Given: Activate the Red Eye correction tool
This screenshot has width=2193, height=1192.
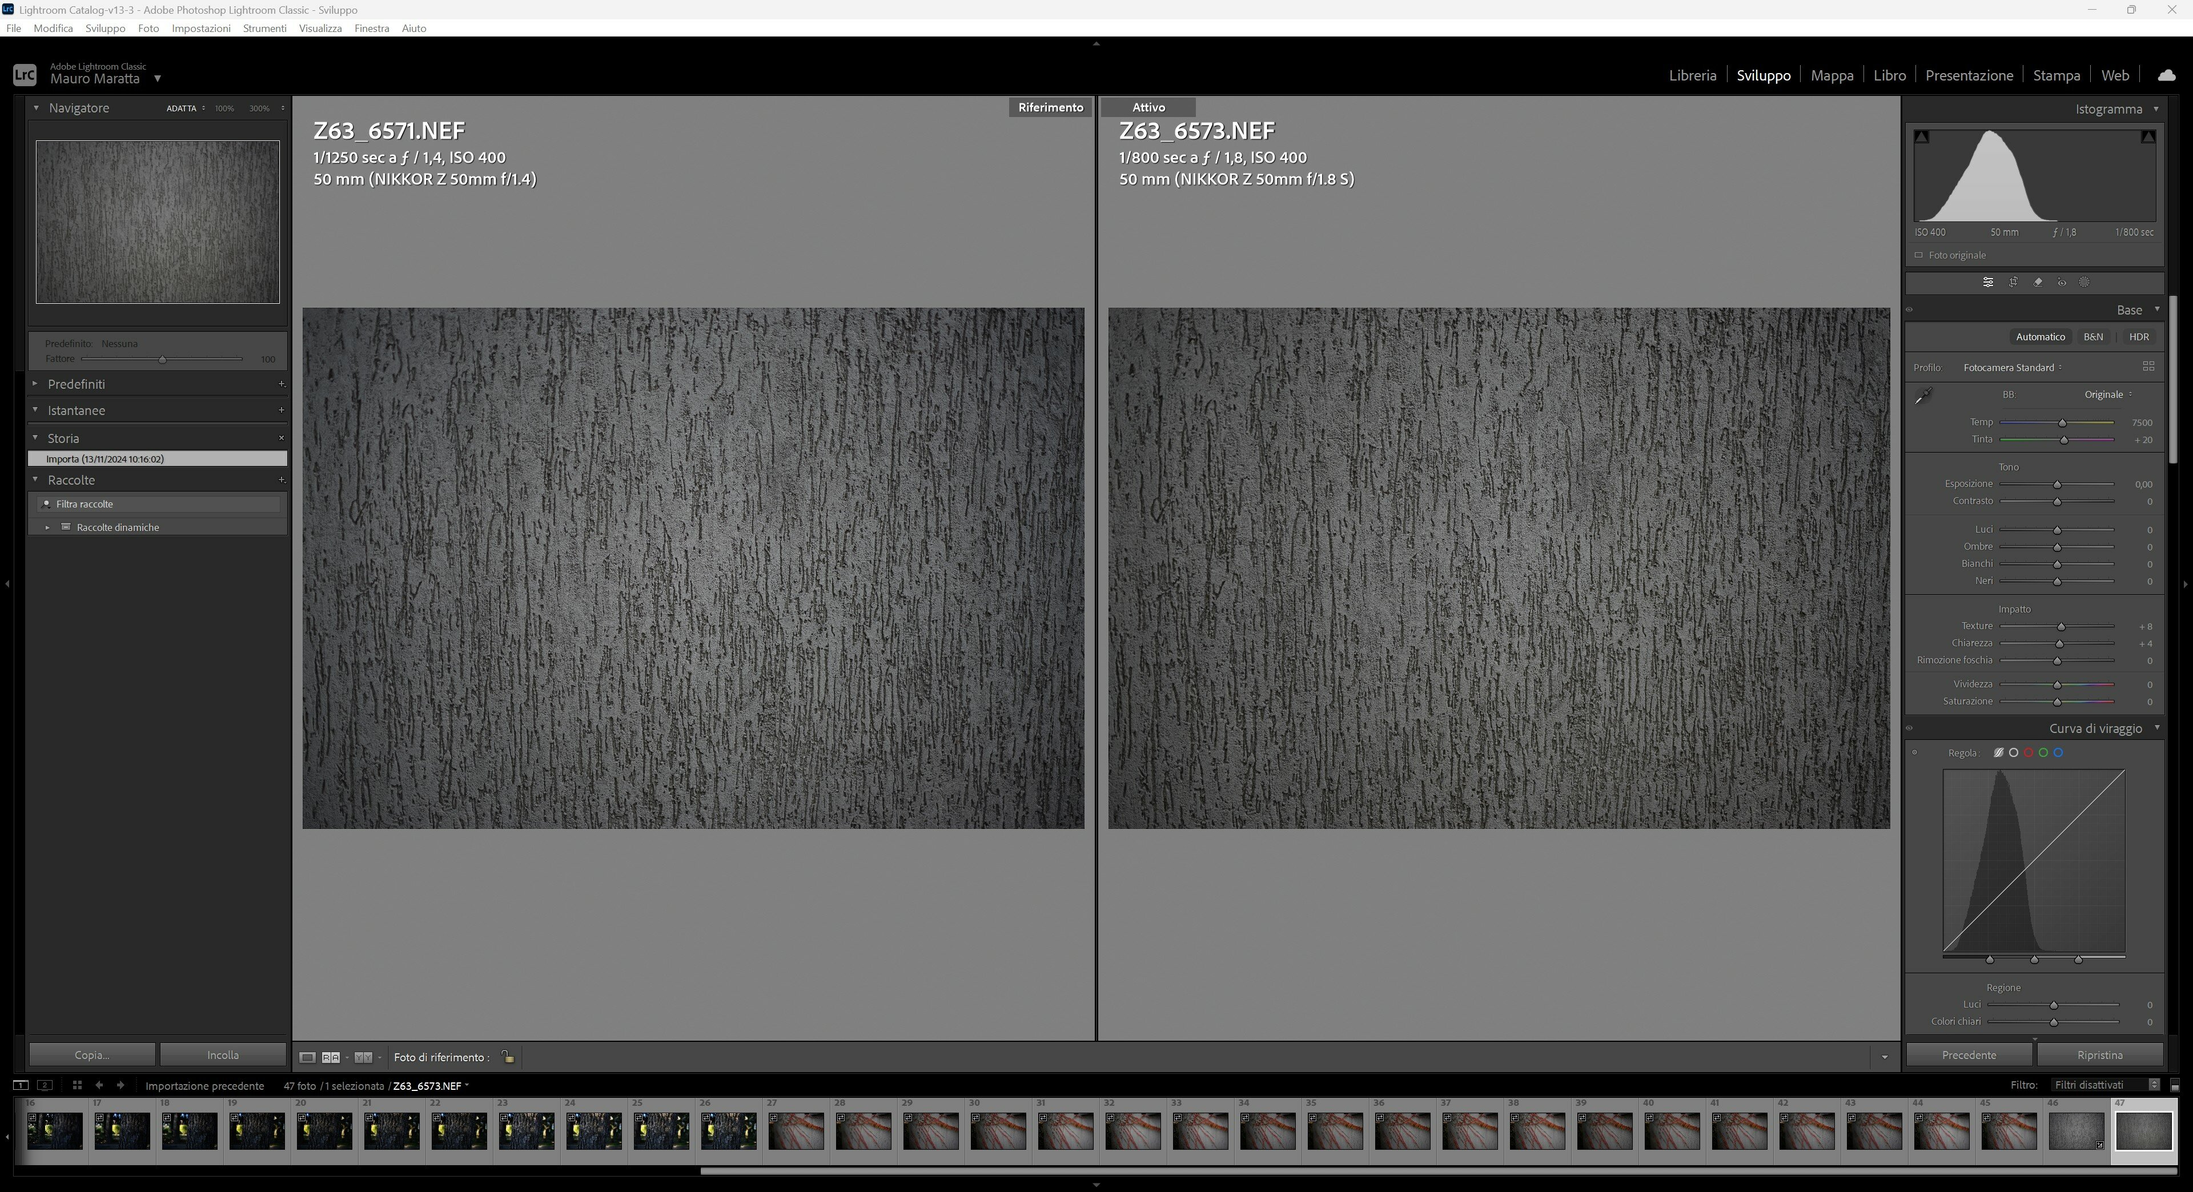Looking at the screenshot, I should tap(2061, 283).
